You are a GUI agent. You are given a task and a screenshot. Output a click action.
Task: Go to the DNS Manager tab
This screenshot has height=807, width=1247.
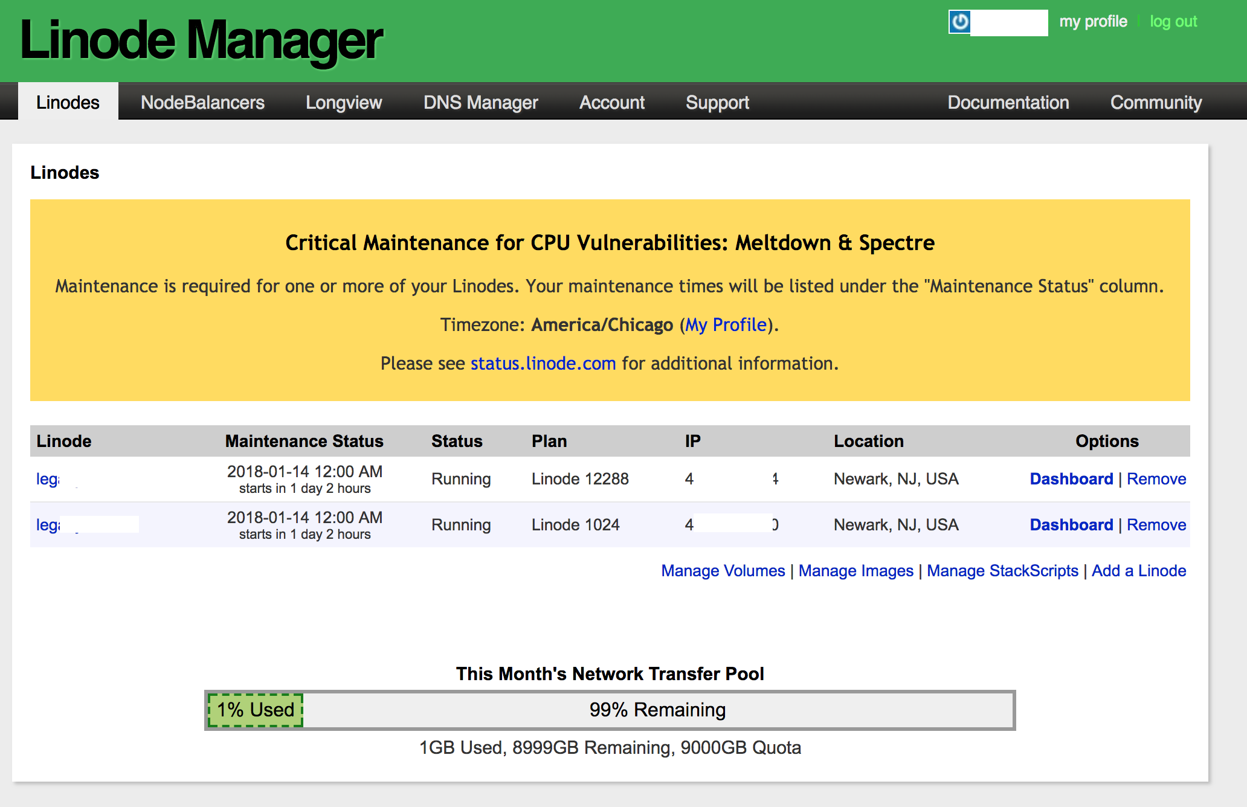(x=481, y=102)
